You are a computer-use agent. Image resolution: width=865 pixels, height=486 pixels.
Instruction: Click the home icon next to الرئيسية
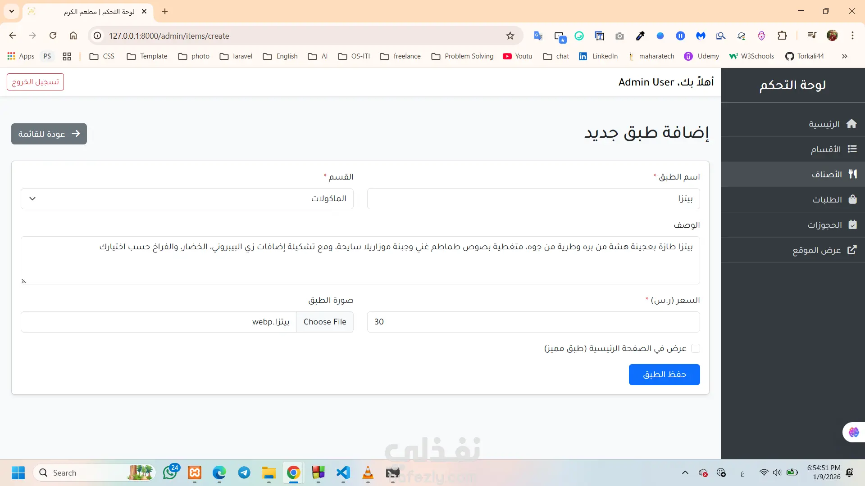coord(851,124)
